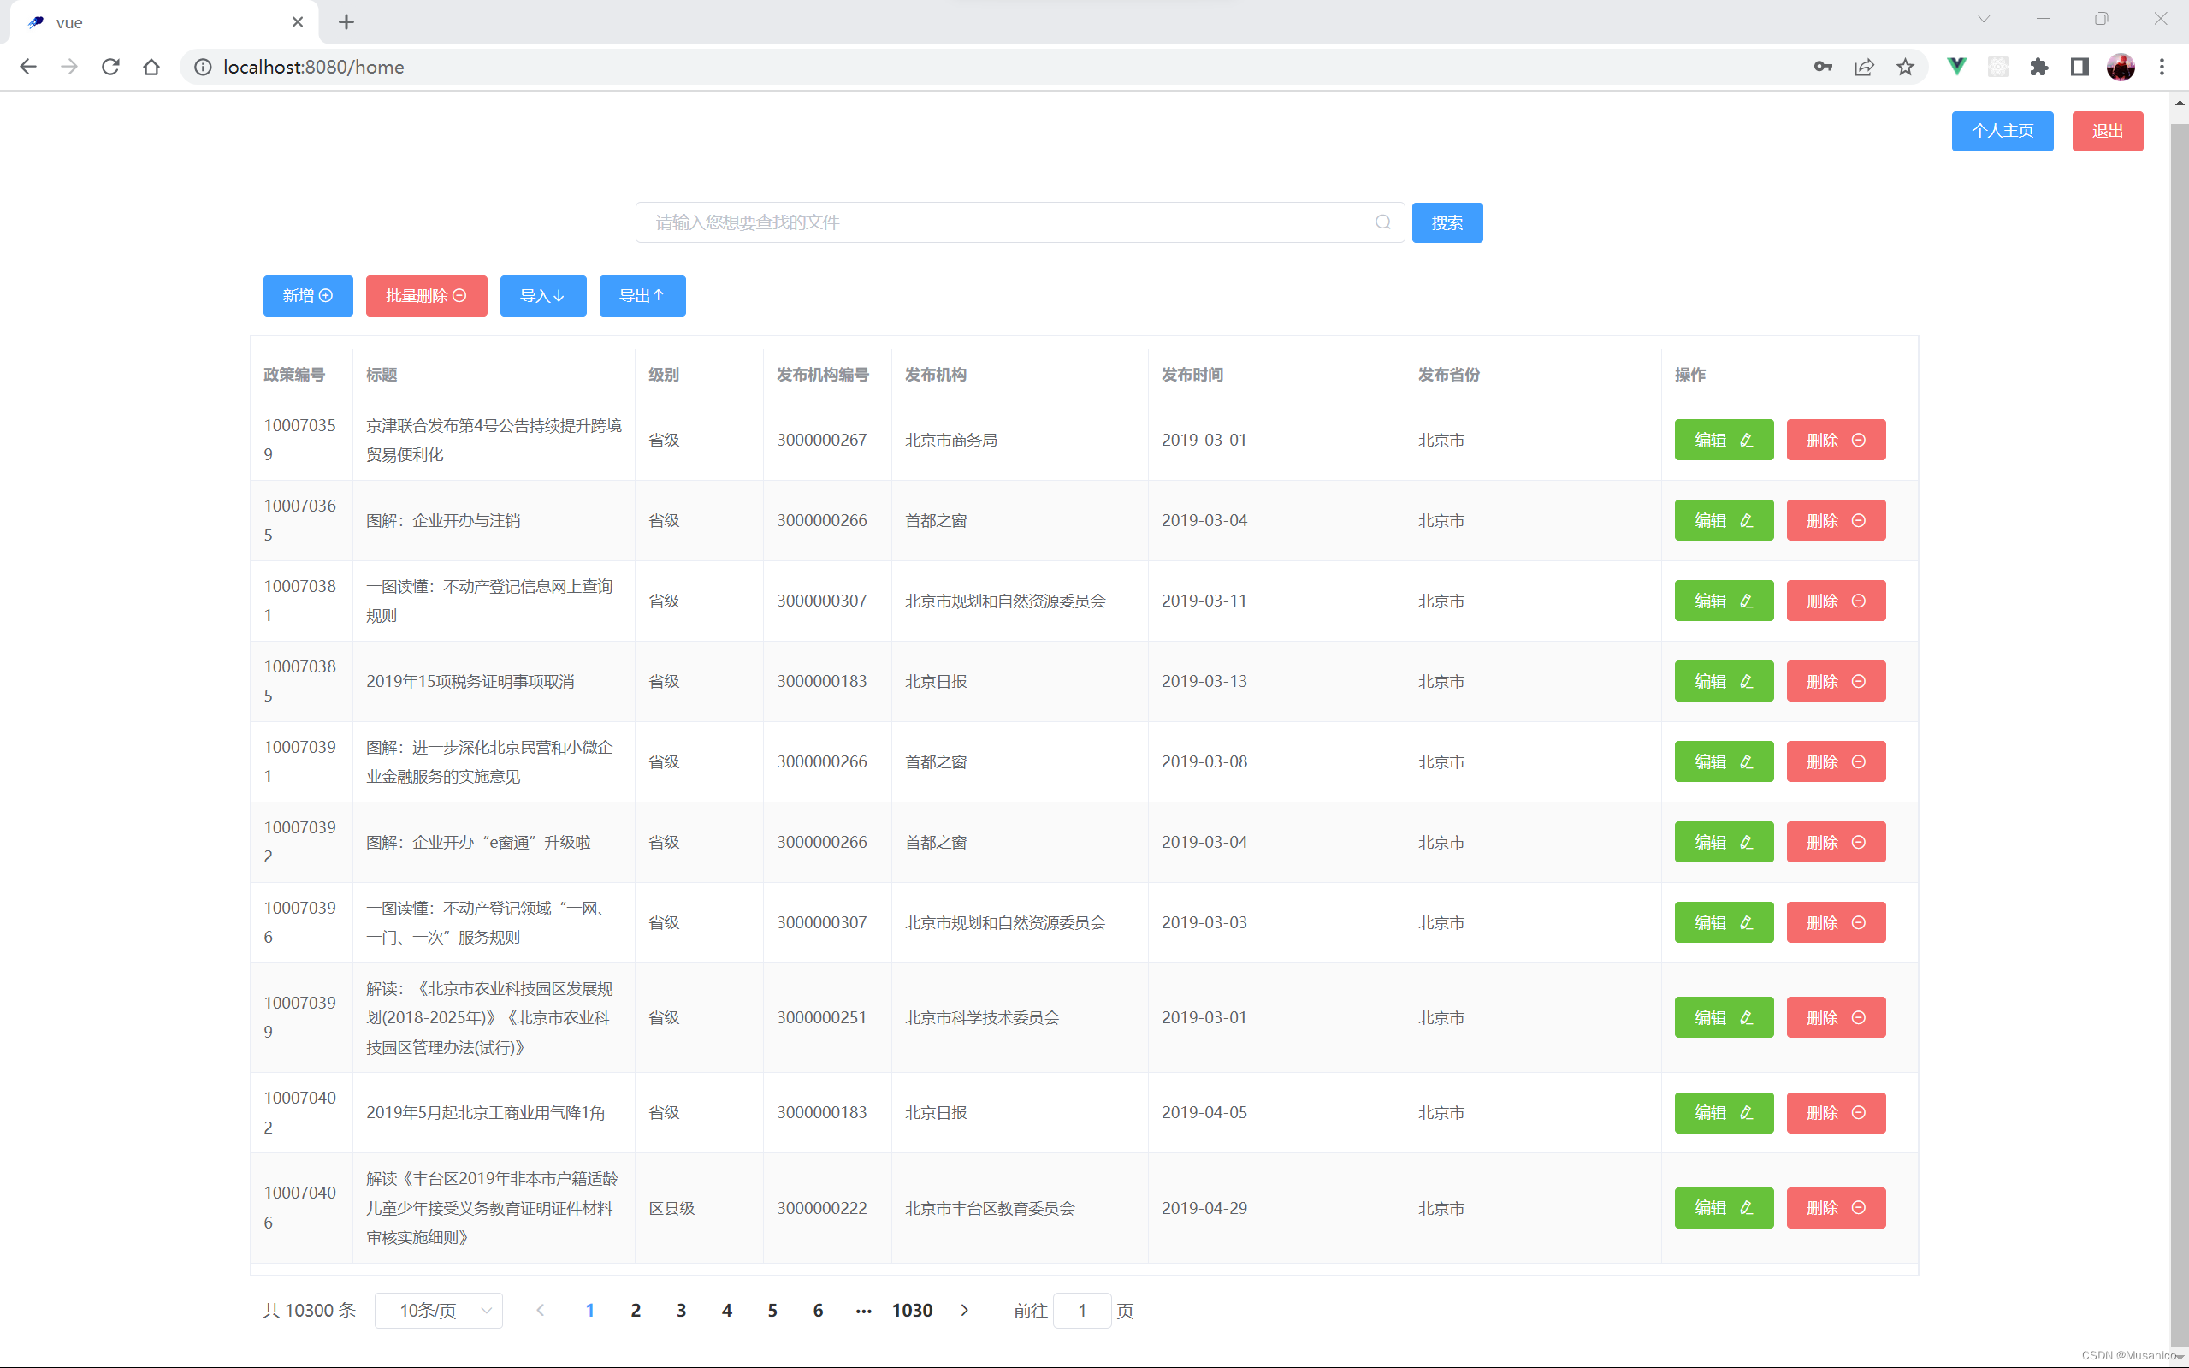Select page 3 in pagination
This screenshot has width=2189, height=1368.
pyautogui.click(x=681, y=1310)
